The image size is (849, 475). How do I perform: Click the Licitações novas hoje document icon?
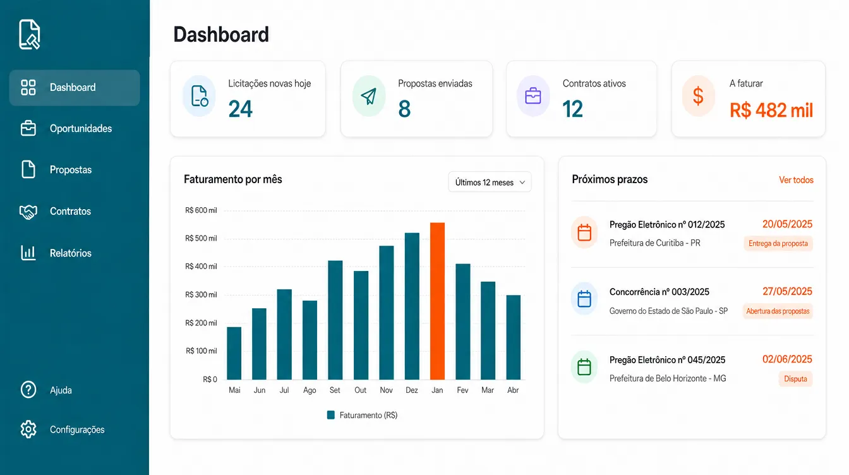click(x=199, y=96)
